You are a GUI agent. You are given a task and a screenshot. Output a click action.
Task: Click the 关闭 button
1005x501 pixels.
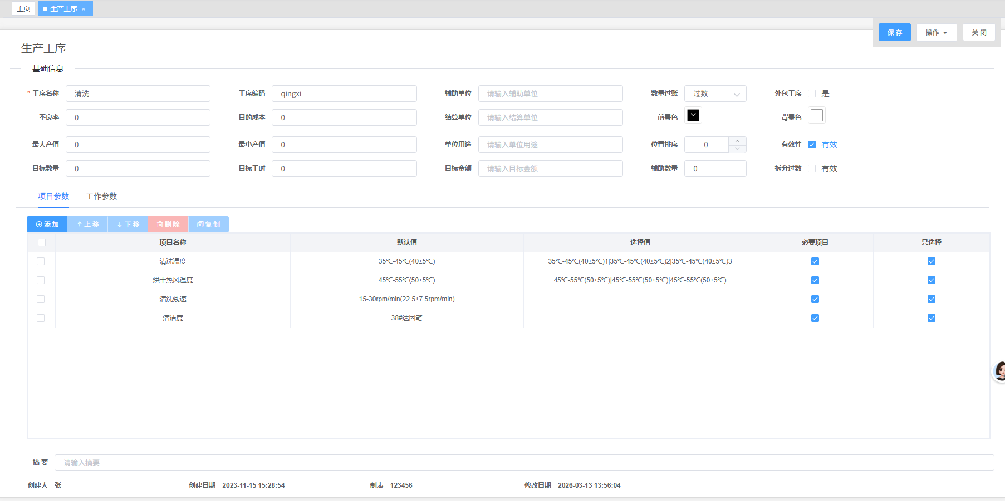[979, 32]
